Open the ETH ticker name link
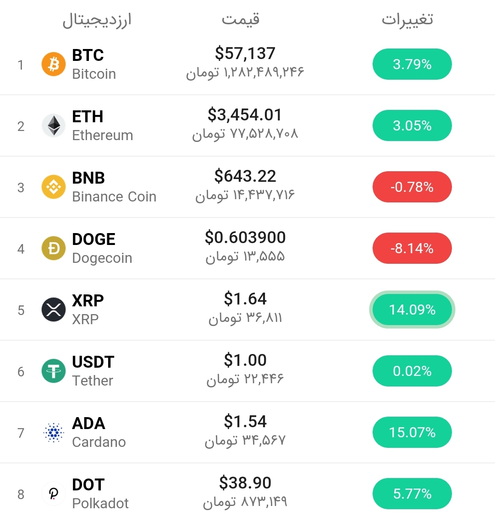Screen dimensions: 495x522 point(88,117)
